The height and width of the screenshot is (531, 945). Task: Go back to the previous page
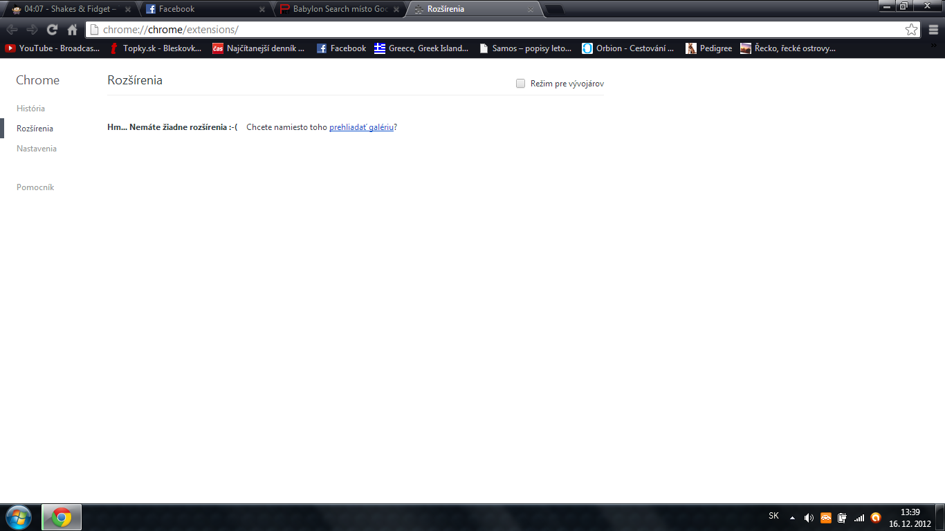12,30
